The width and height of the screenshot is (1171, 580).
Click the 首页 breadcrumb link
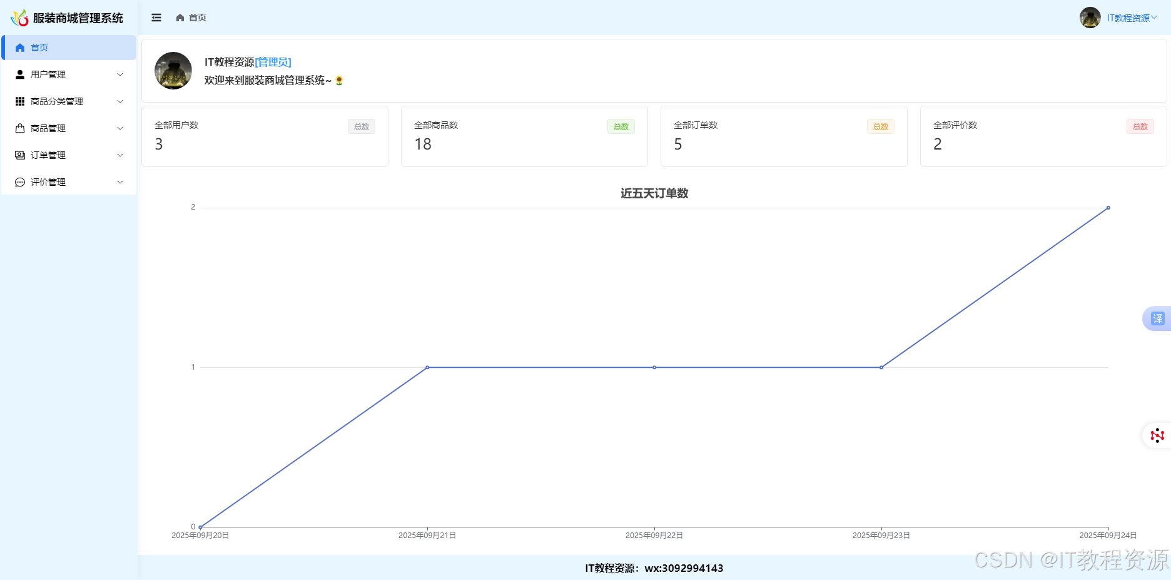tap(198, 18)
